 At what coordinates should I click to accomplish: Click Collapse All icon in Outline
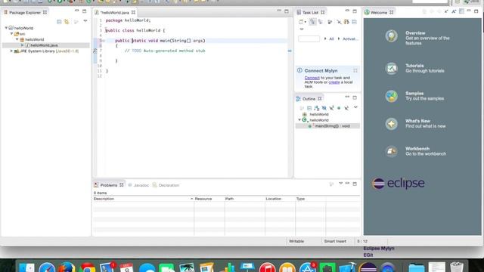click(x=309, y=108)
